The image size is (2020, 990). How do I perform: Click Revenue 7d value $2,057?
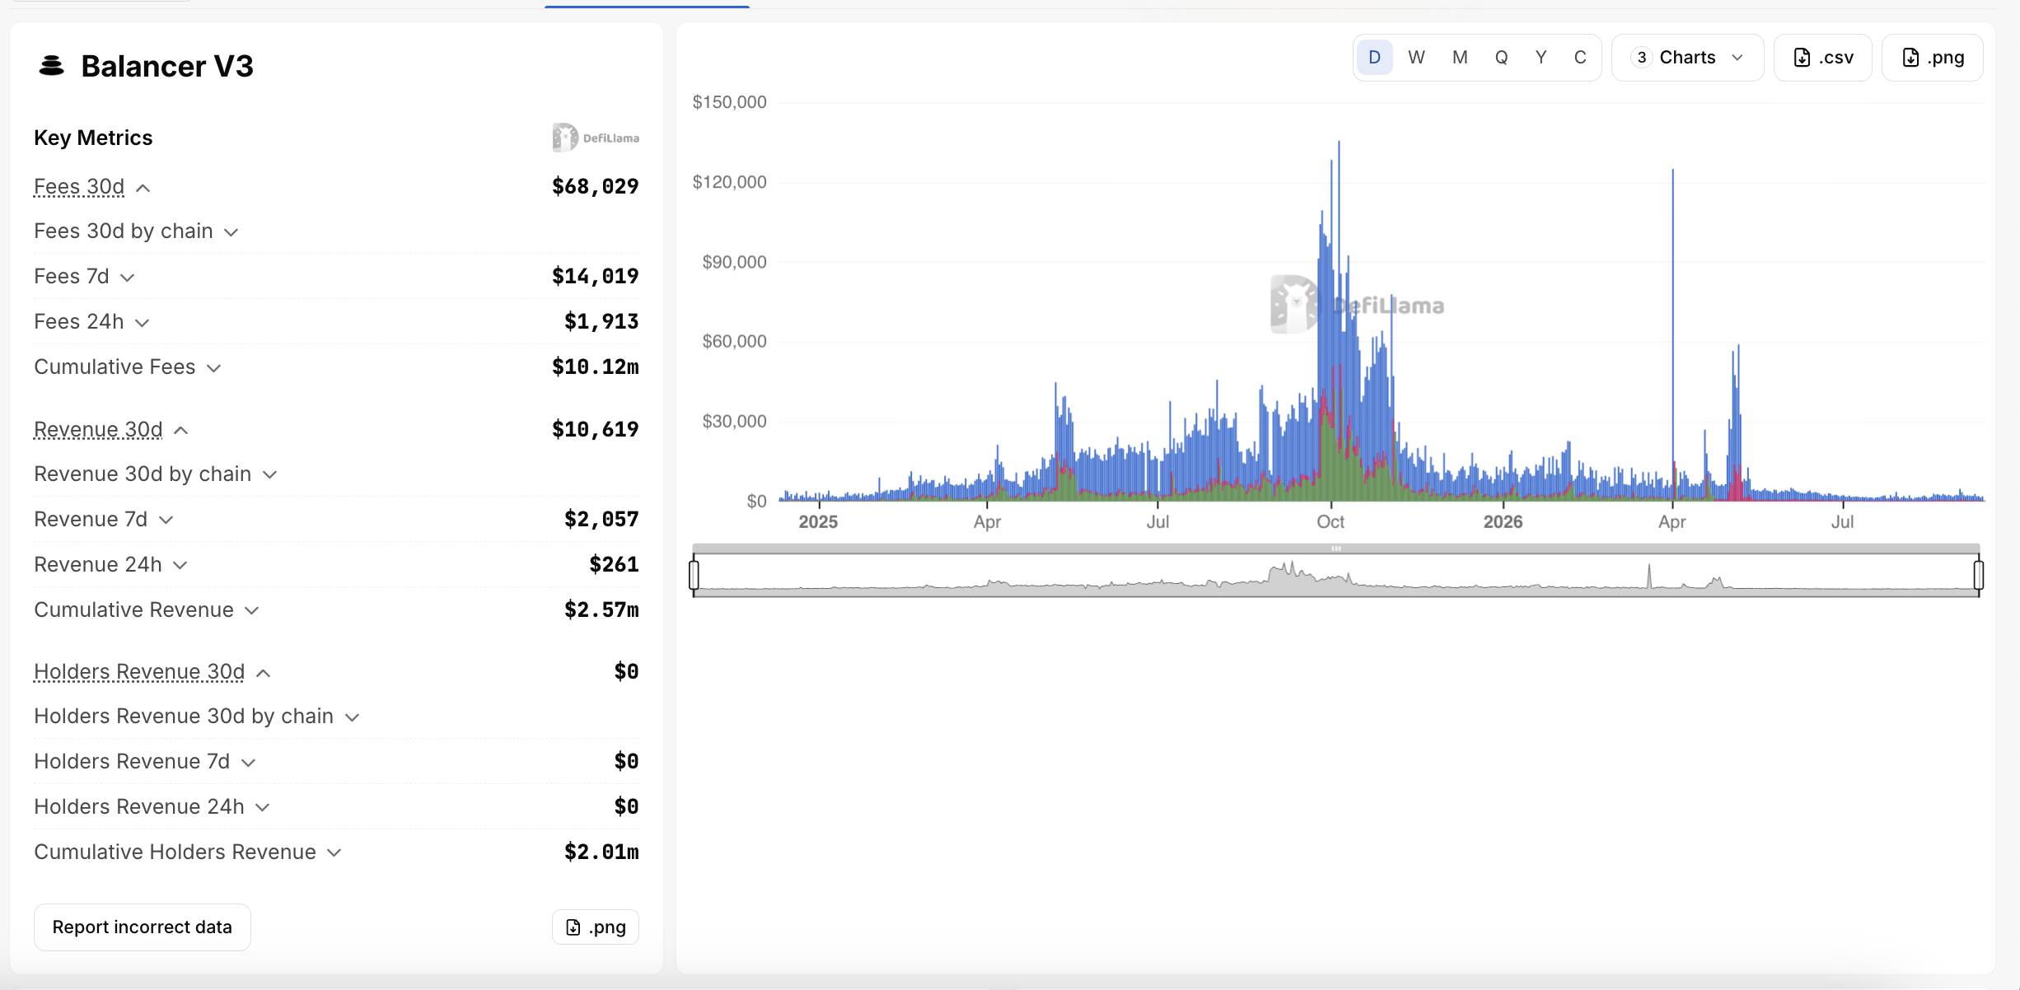(601, 520)
